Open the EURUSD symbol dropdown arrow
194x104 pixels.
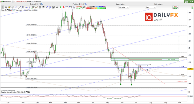point(3,1)
